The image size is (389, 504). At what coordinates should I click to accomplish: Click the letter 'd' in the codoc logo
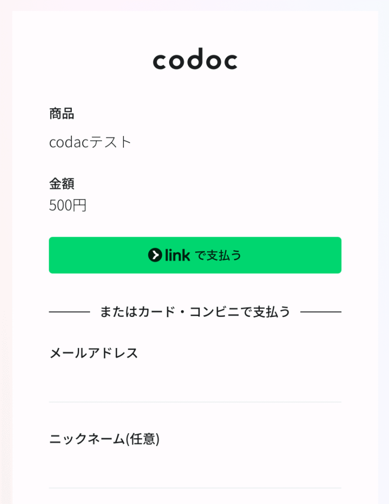click(x=195, y=59)
